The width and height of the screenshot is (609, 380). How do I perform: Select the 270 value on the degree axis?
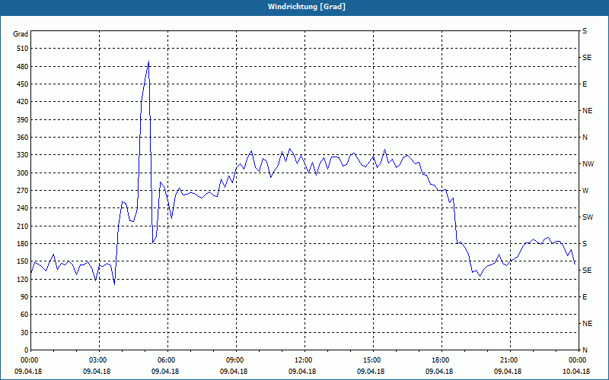(23, 191)
